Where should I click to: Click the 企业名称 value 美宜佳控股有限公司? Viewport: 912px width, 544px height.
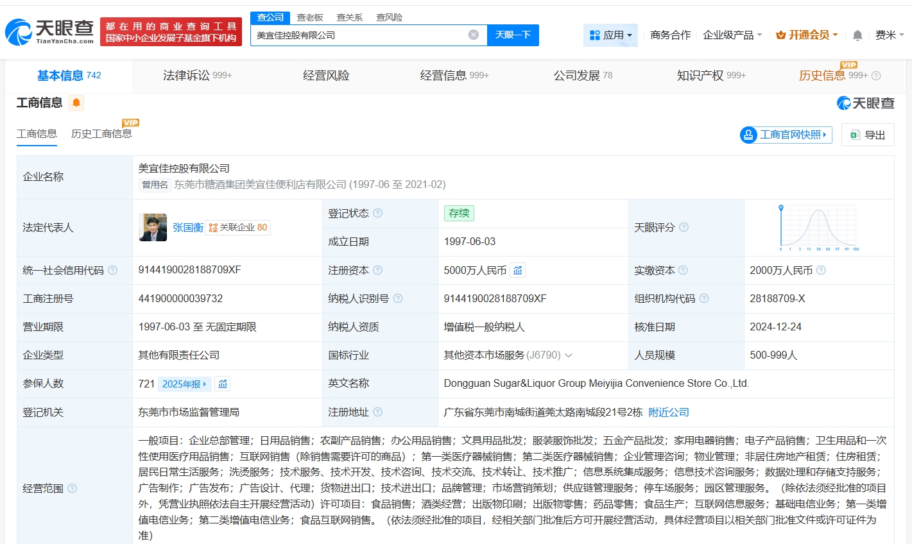coord(184,168)
